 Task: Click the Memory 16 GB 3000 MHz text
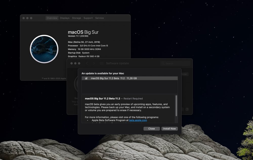coord(85,49)
